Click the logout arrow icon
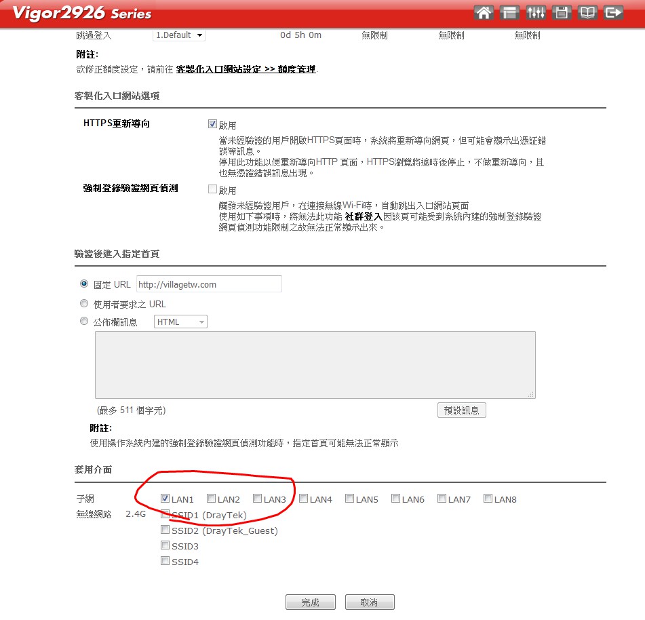 pyautogui.click(x=613, y=13)
